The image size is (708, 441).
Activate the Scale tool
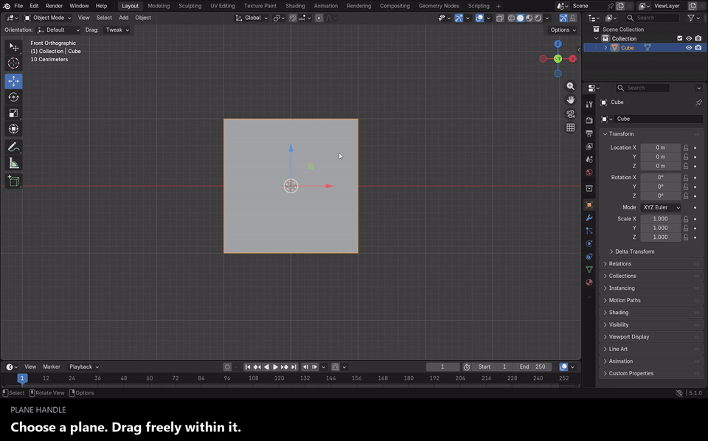pos(13,113)
